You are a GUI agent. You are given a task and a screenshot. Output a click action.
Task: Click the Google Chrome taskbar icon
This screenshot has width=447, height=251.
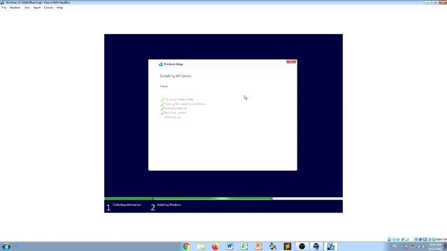tap(186, 246)
